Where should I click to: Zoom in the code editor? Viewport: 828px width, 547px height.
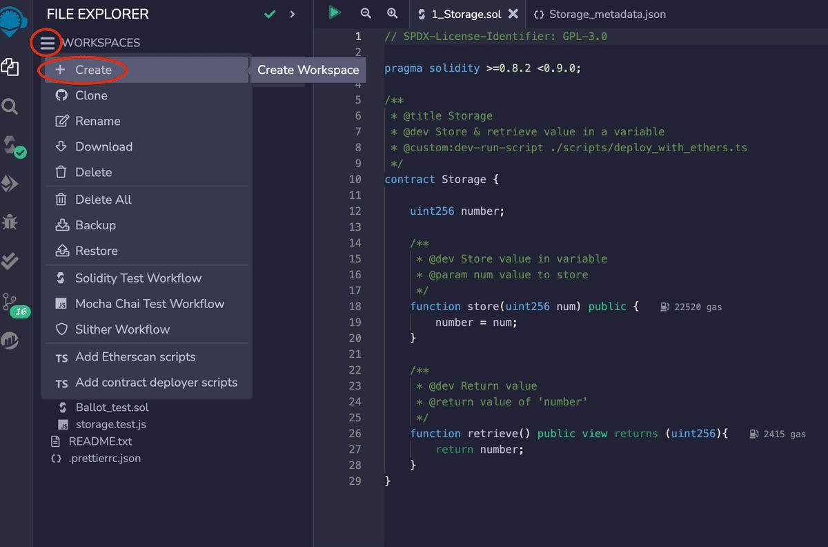(x=392, y=13)
